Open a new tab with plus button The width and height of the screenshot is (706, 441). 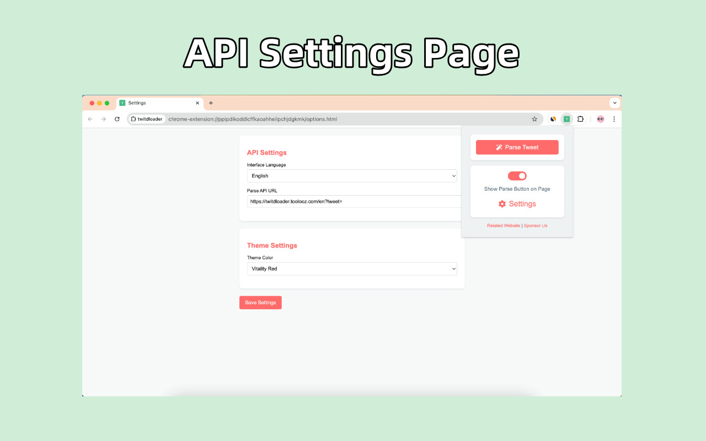point(211,103)
